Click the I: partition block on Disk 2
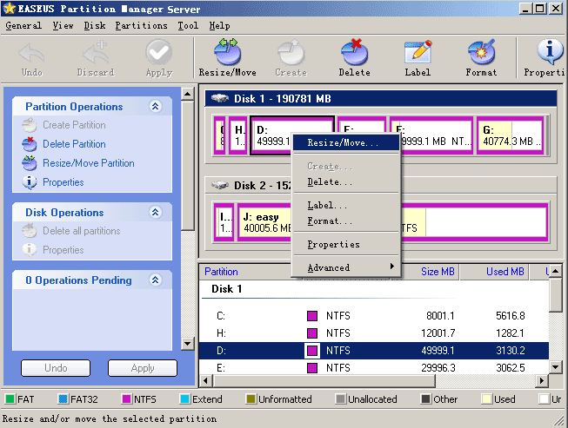The width and height of the screenshot is (568, 428). 224,222
